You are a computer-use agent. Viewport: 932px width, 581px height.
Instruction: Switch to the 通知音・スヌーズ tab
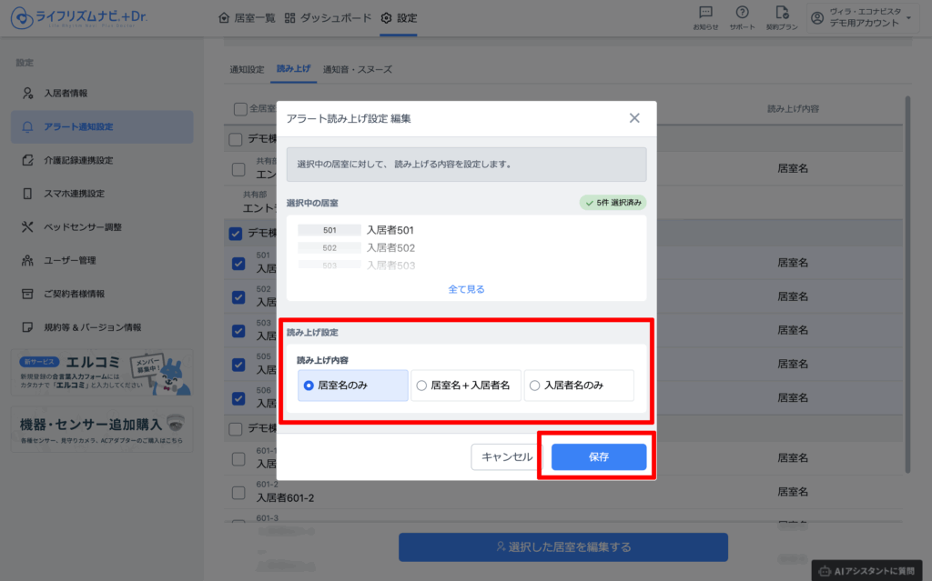(x=357, y=69)
